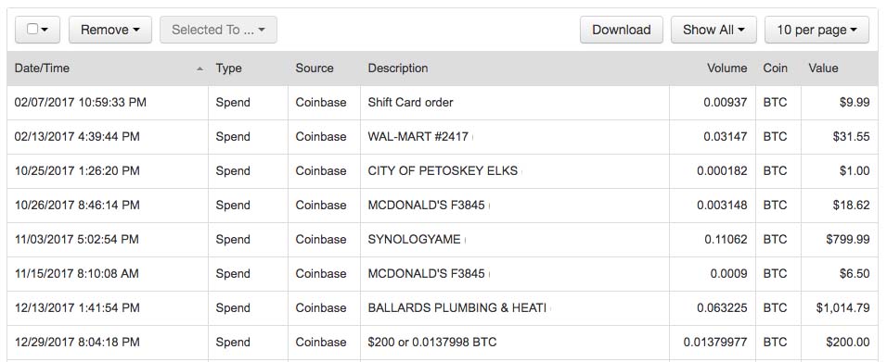This screenshot has height=362, width=887.
Task: Click the WAL-MART #2417 description
Action: tap(418, 137)
